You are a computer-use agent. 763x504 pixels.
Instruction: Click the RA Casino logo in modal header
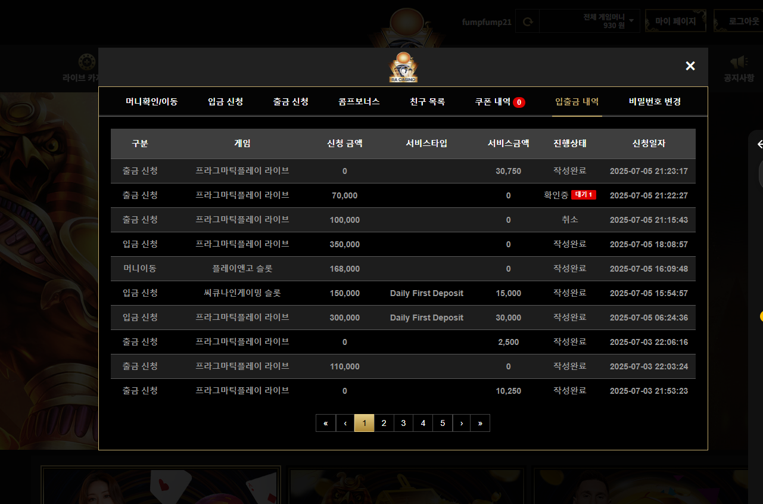click(403, 67)
